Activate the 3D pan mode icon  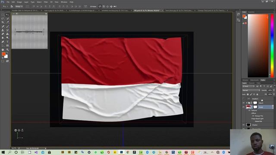[x=107, y=6]
